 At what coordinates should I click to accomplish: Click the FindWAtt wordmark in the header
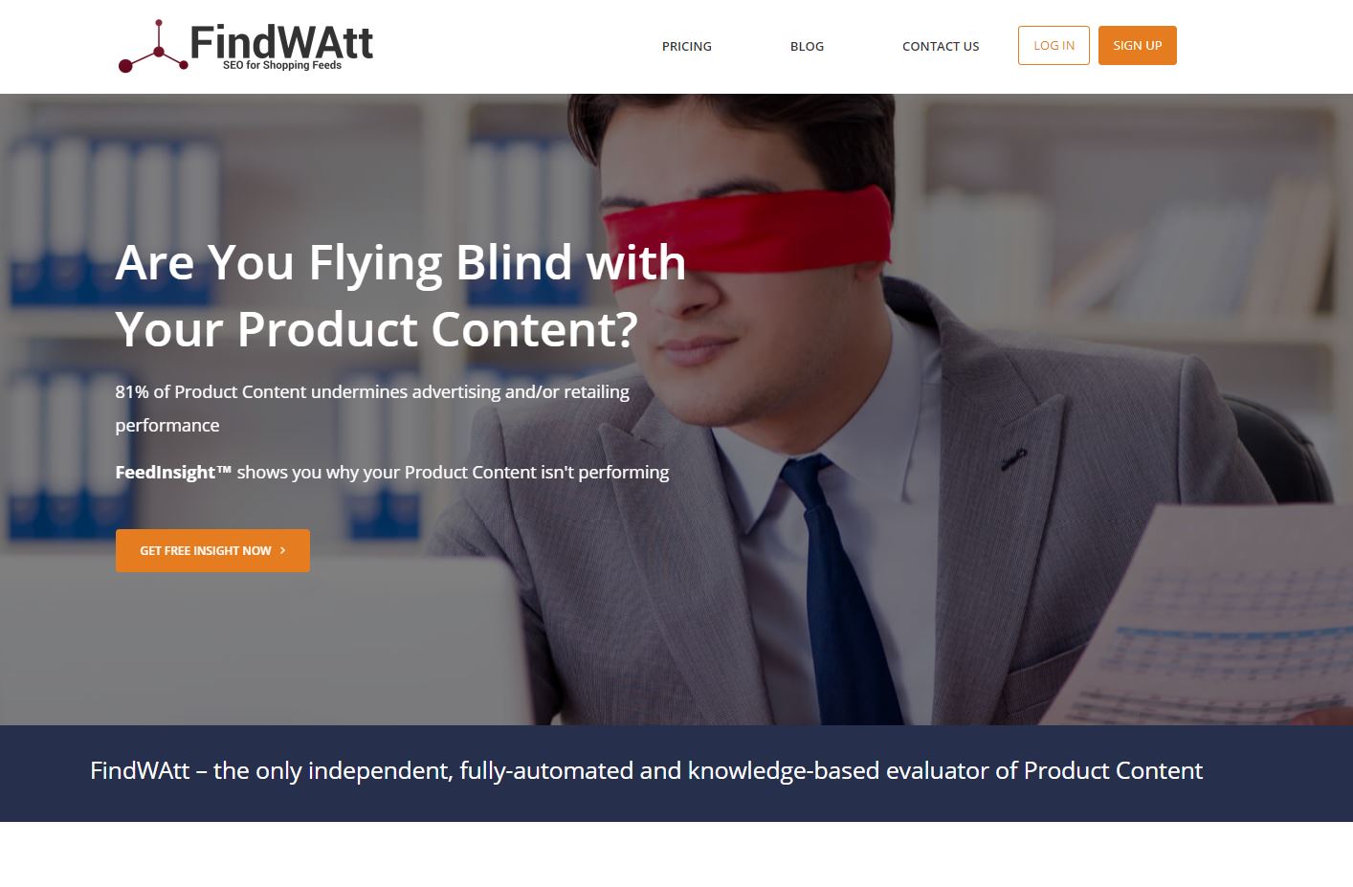click(x=281, y=41)
